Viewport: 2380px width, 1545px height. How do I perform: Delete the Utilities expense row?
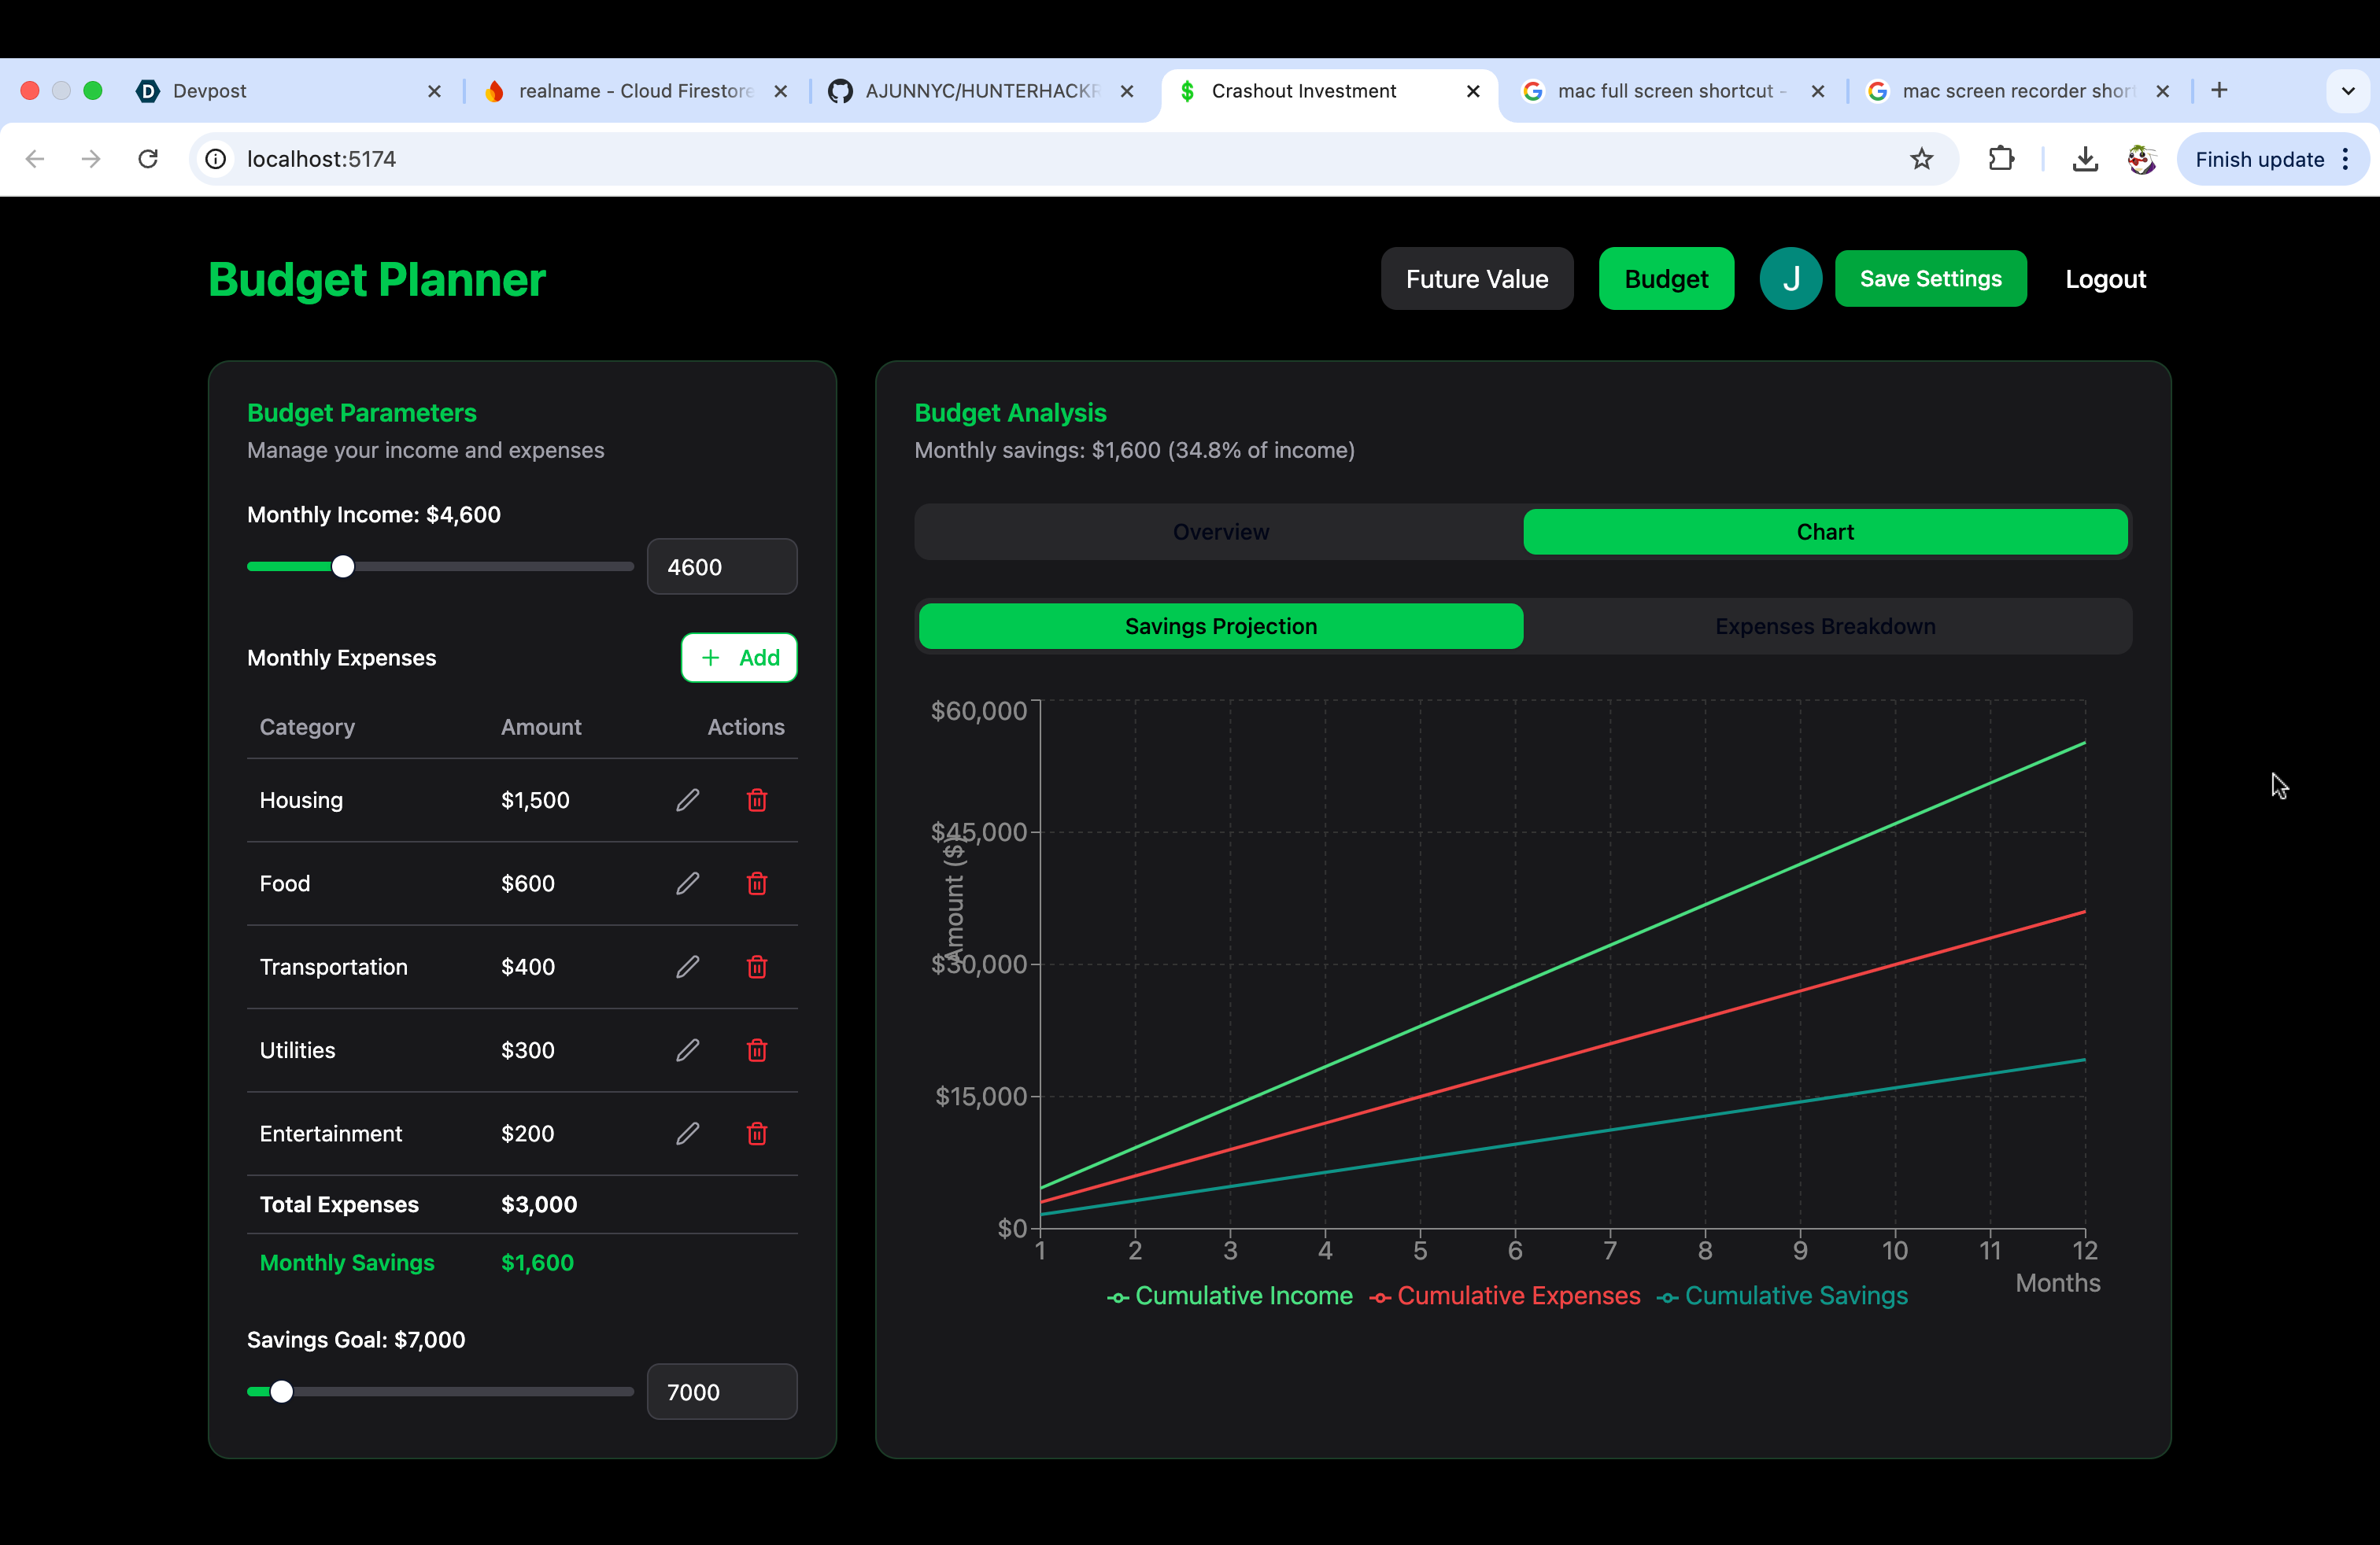[x=757, y=1050]
